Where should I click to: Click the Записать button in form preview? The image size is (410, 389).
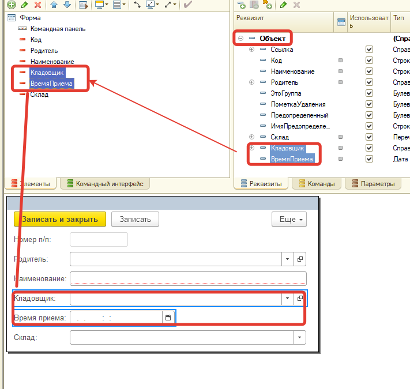tap(135, 219)
